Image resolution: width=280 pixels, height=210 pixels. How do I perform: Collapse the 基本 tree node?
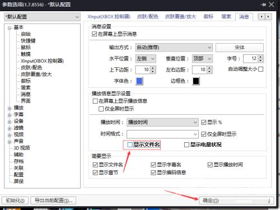[10, 28]
